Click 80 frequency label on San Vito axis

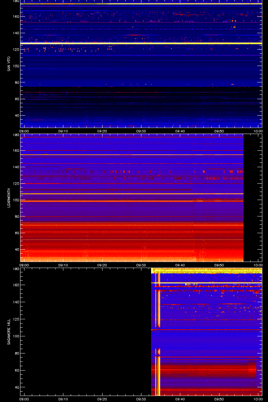[x=16, y=82]
